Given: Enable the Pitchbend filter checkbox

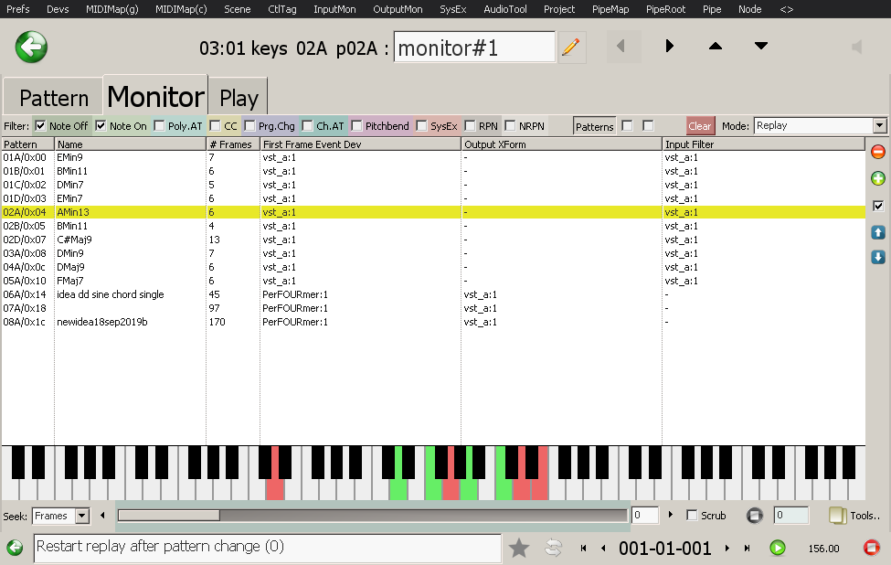Looking at the screenshot, I should point(357,126).
